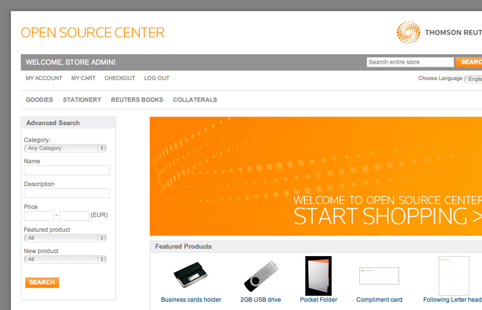This screenshot has height=310, width=482.
Task: Click LOG OUT link
Action: point(157,78)
